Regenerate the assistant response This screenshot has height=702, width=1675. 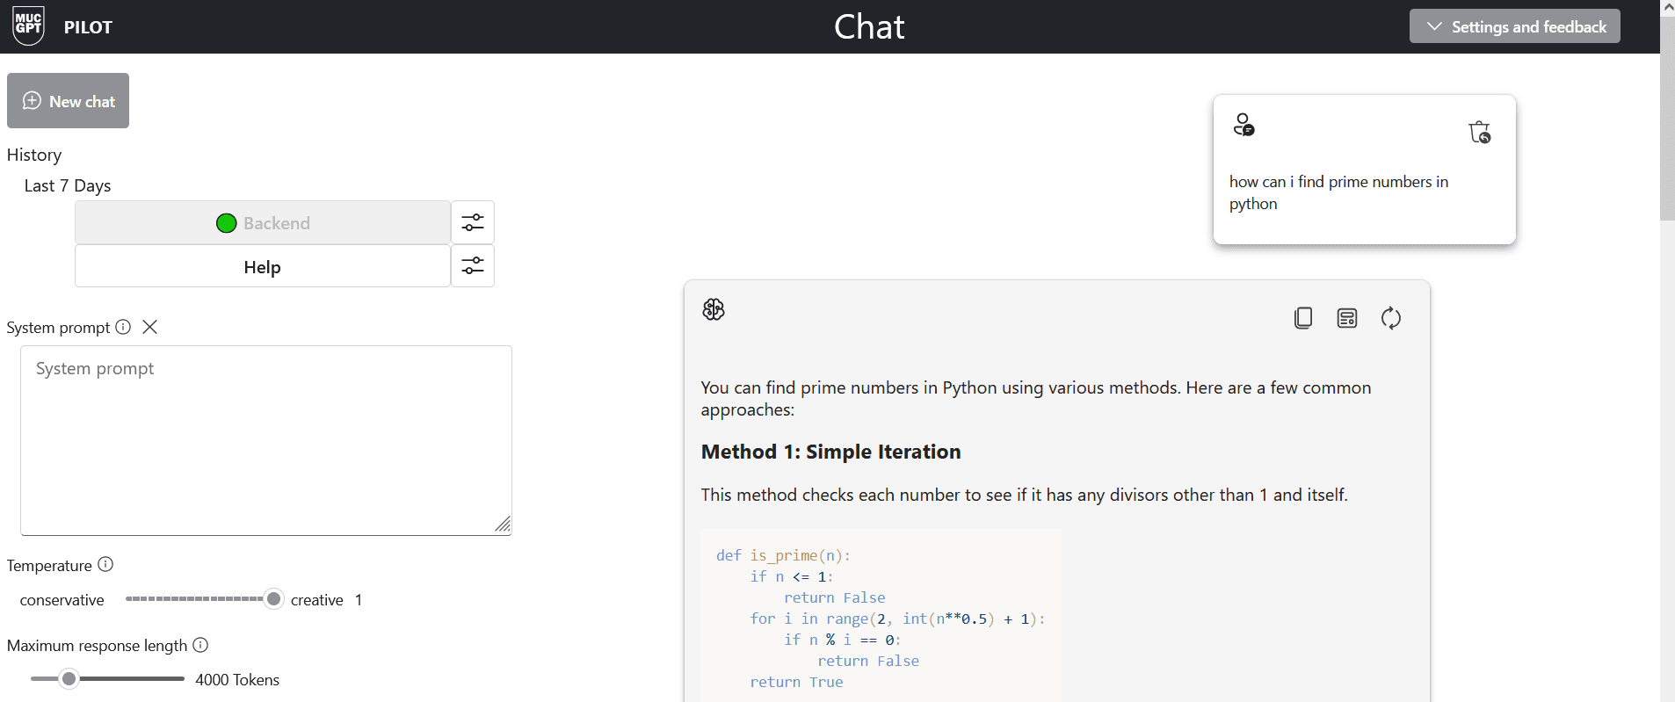(x=1391, y=318)
